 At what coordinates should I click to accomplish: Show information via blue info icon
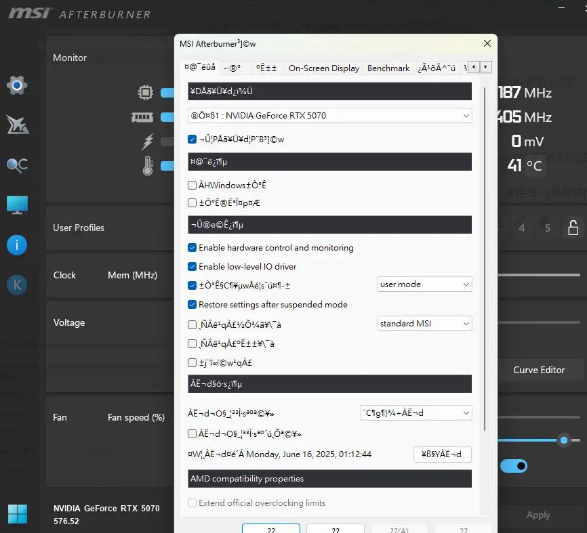click(17, 245)
